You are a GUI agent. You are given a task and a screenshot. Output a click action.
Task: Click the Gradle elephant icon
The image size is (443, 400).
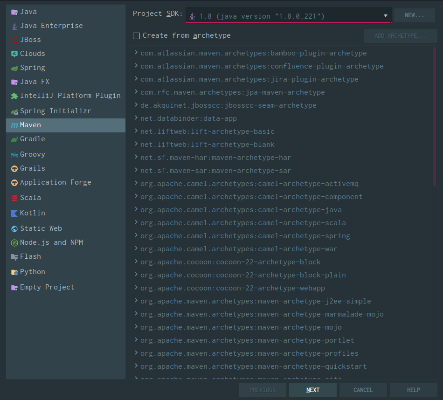[14, 139]
